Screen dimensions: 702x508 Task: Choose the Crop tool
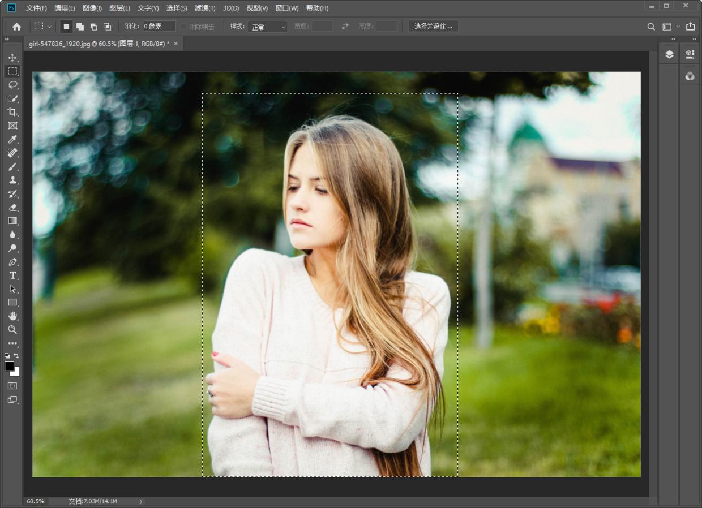[x=12, y=112]
